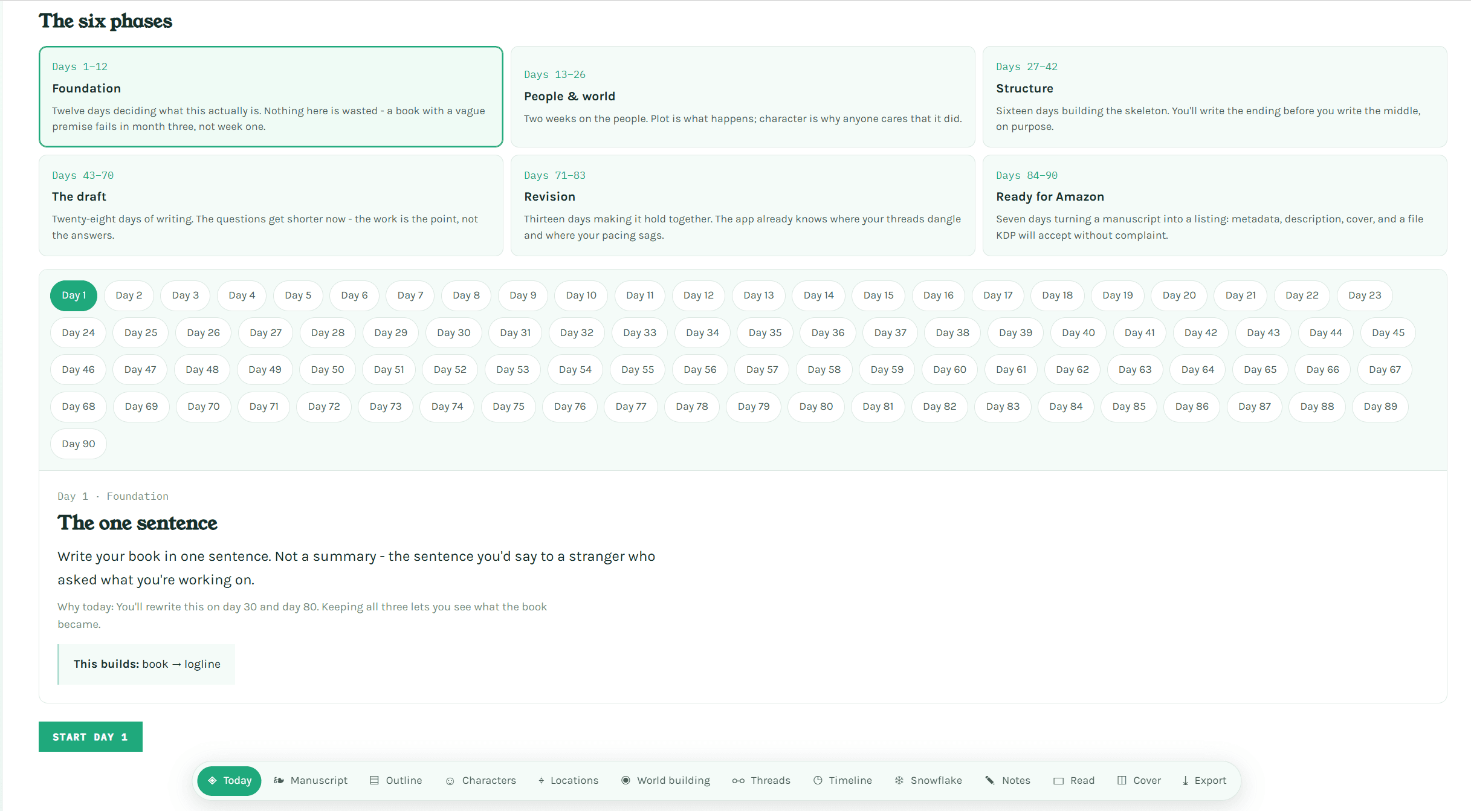1471x811 pixels.
Task: Click the Characters face icon
Action: (450, 781)
